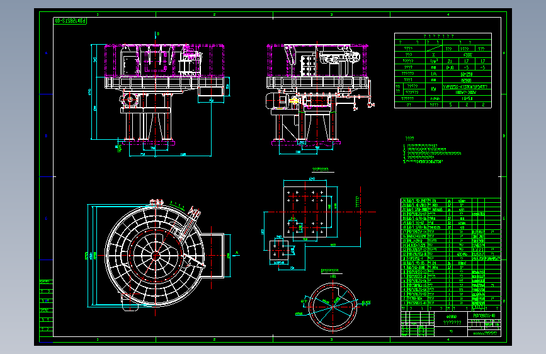Click the t/h unit cell in the specification table
Screen dimensions: 546x354
(x=433, y=74)
